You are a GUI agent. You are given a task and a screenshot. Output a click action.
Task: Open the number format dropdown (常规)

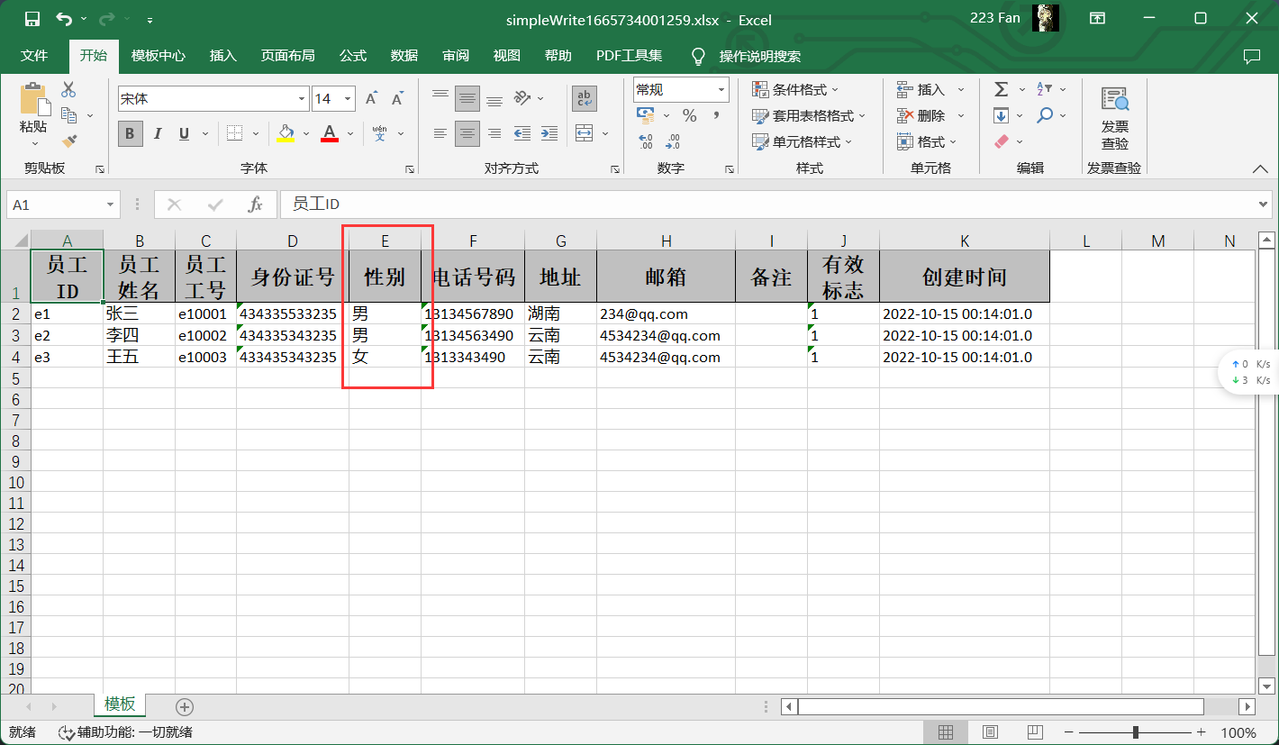722,89
